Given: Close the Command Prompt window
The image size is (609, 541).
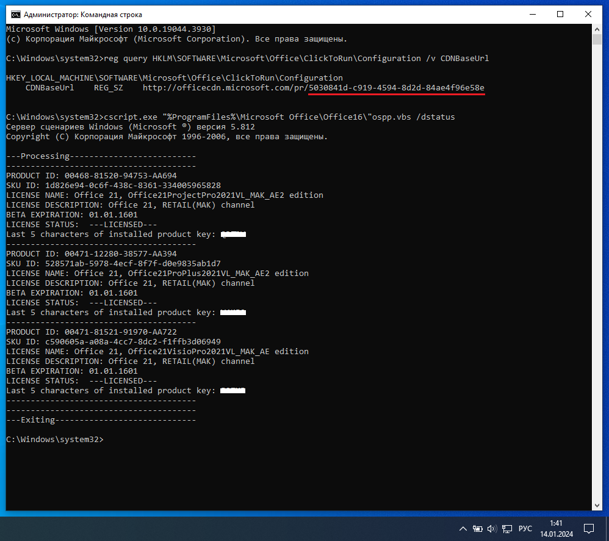Looking at the screenshot, I should tap(588, 15).
